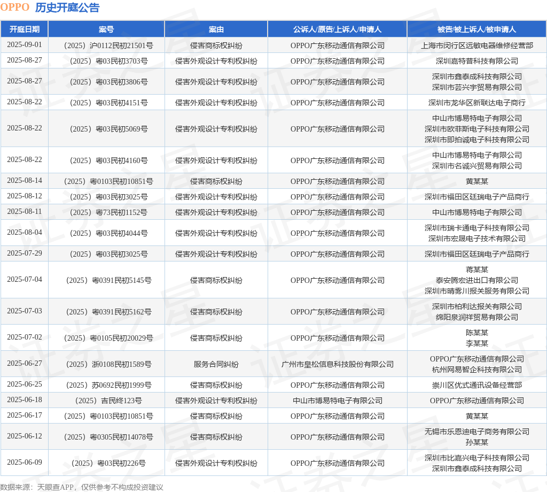Click defendant '绵阳泉润祥贸易有限公司'
Screen dimensions: 547x492
[477, 317]
